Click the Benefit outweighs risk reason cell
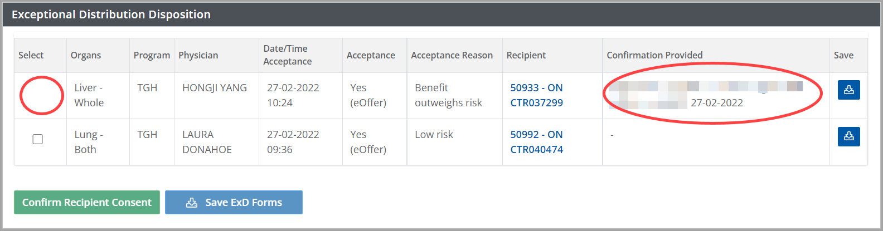This screenshot has height=231, width=883. pyautogui.click(x=448, y=95)
